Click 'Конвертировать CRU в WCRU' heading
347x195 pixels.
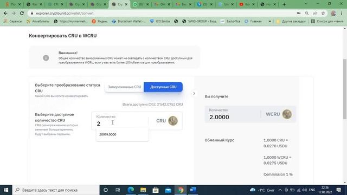click(x=63, y=36)
